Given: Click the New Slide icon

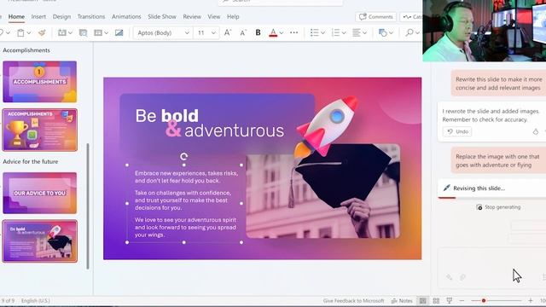Looking at the screenshot, I should 62,32.
